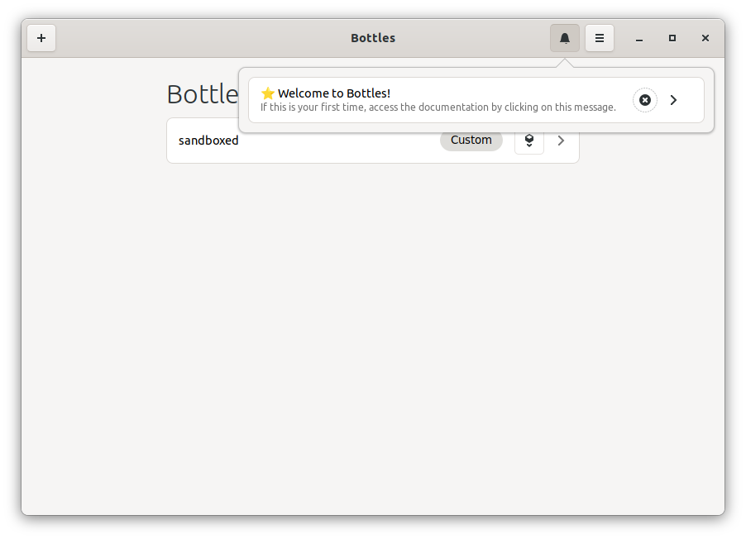Open the application menu from the header bar
The image size is (746, 539).
600,37
